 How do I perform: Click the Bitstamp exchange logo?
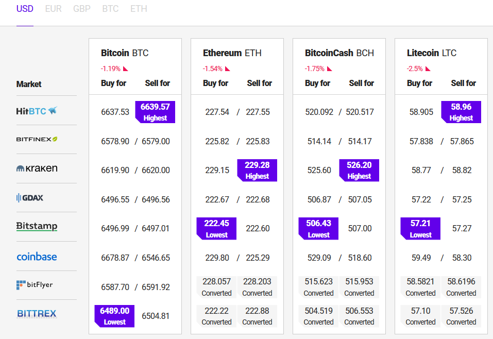tap(37, 226)
